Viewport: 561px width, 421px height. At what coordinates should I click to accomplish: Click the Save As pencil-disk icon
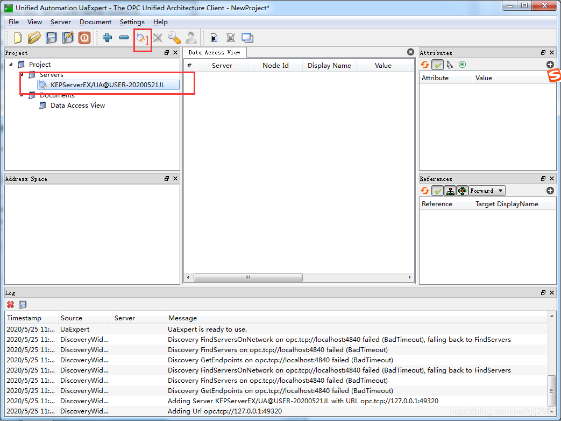(x=68, y=38)
